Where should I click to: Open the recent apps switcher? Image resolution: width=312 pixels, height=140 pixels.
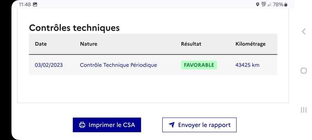click(x=303, y=110)
